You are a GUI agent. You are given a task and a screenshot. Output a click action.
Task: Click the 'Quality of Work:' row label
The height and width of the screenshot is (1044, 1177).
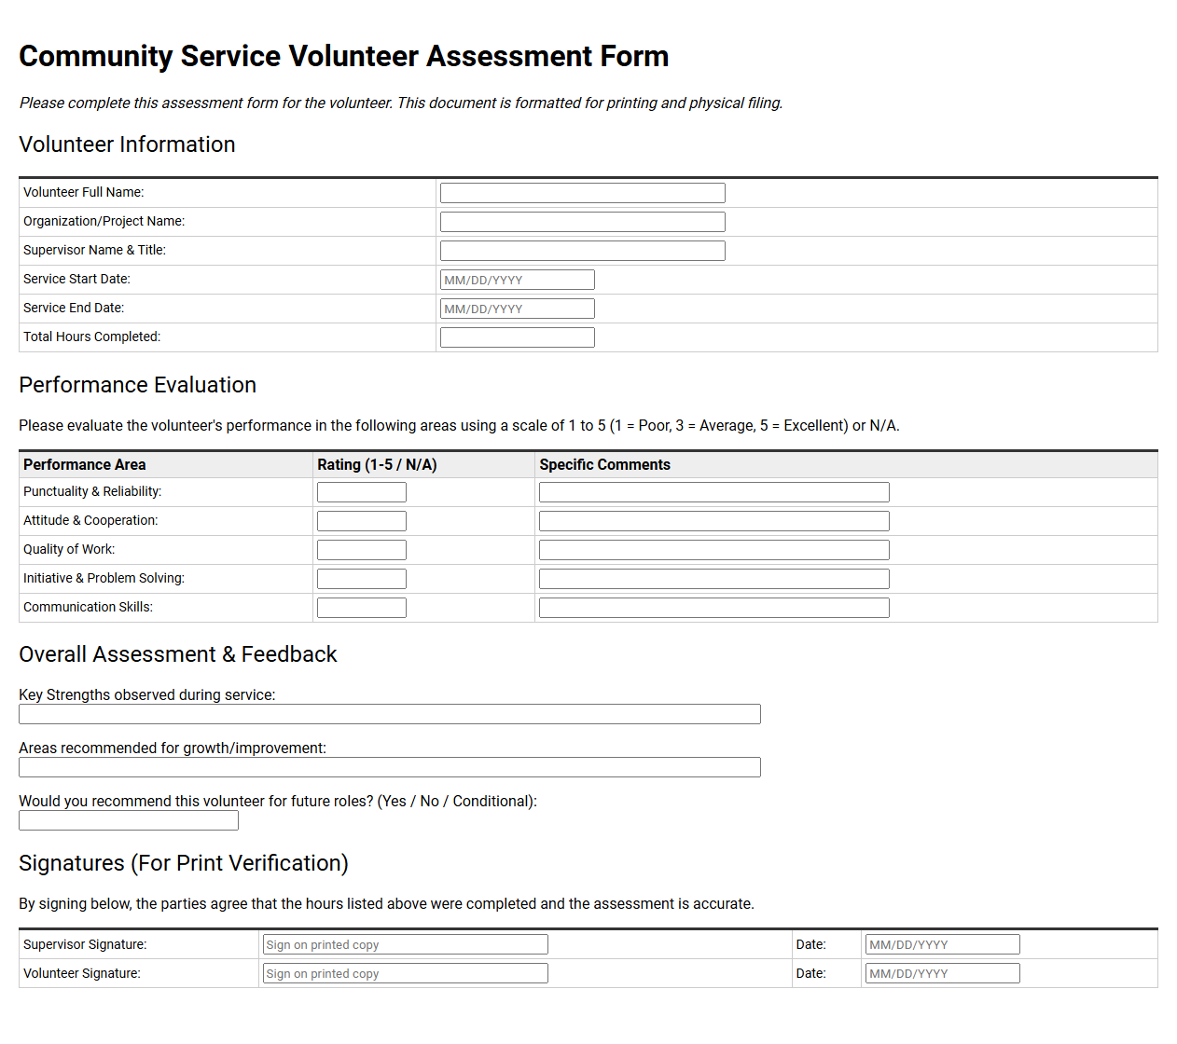coord(69,549)
